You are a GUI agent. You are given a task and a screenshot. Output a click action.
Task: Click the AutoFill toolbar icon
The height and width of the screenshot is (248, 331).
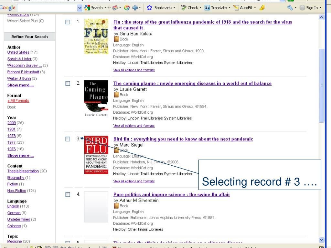pyautogui.click(x=236, y=8)
